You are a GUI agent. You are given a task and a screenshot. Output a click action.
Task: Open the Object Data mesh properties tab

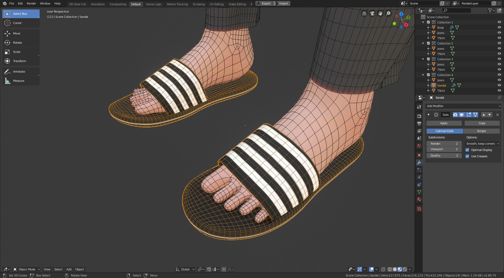[x=419, y=192]
